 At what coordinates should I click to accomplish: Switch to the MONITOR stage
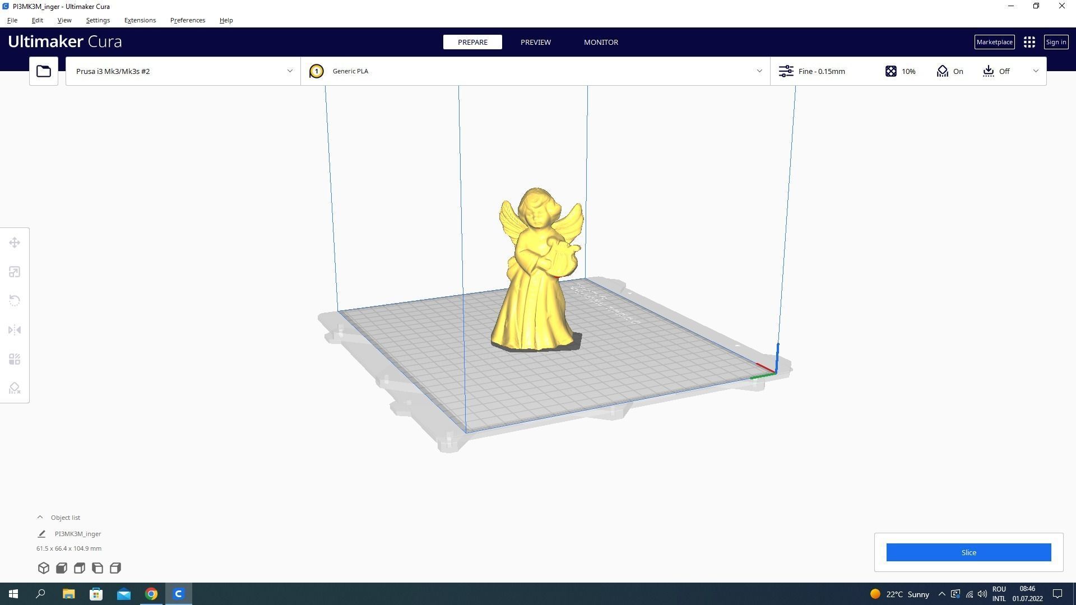pyautogui.click(x=601, y=42)
